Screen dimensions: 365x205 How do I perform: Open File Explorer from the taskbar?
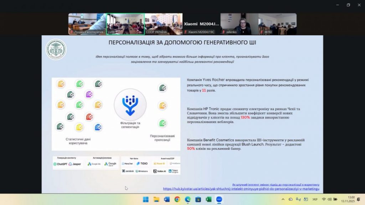click(x=156, y=199)
